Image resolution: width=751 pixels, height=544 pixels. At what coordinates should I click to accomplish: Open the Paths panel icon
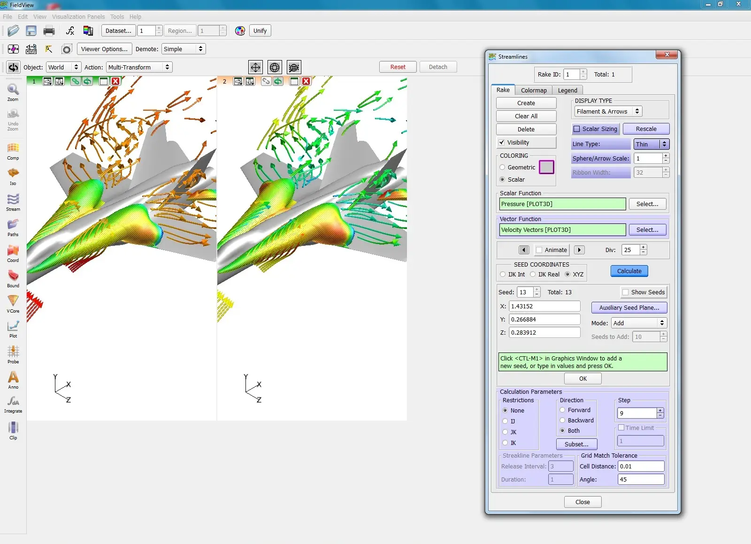[x=13, y=228]
